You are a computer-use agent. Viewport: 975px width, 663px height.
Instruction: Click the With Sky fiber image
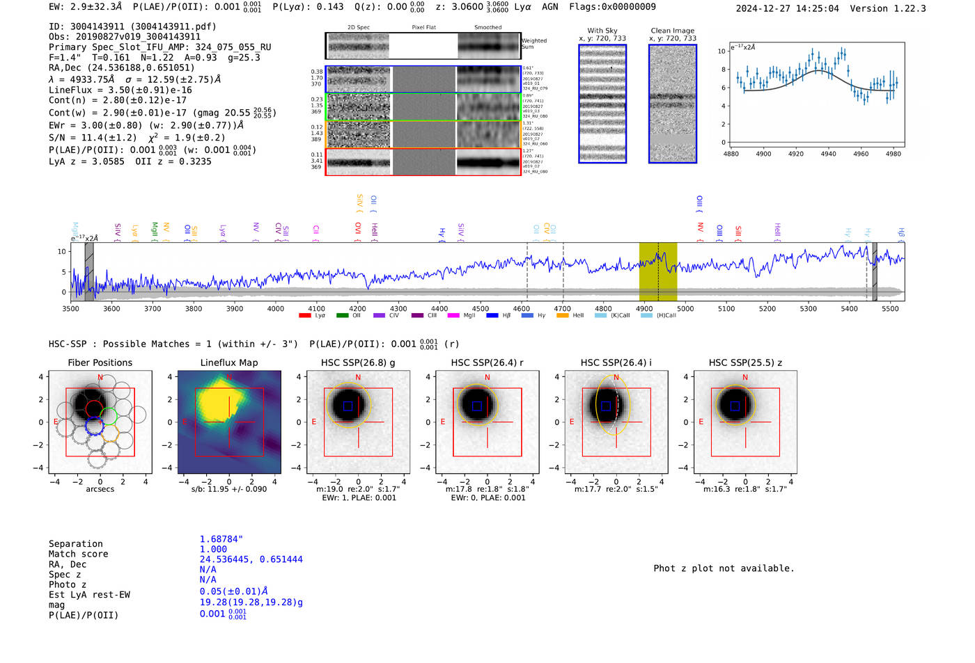coord(602,104)
